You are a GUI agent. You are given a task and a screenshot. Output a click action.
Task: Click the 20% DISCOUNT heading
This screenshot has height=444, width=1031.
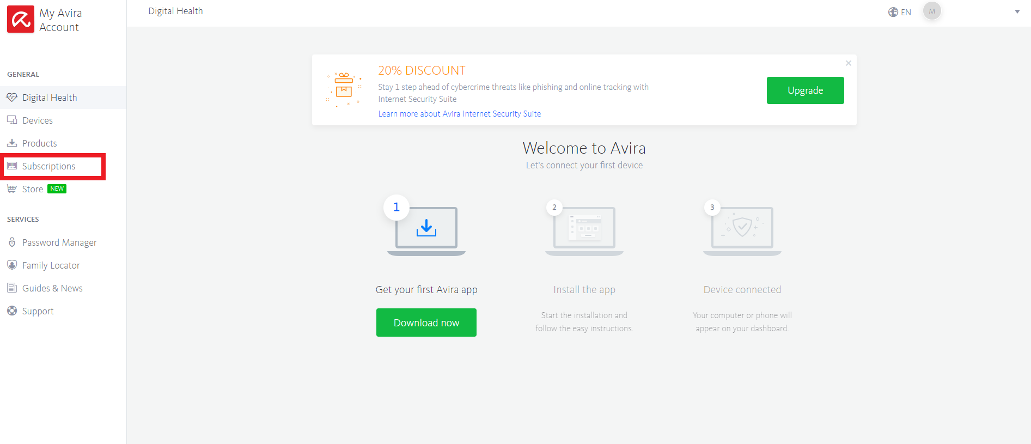422,71
